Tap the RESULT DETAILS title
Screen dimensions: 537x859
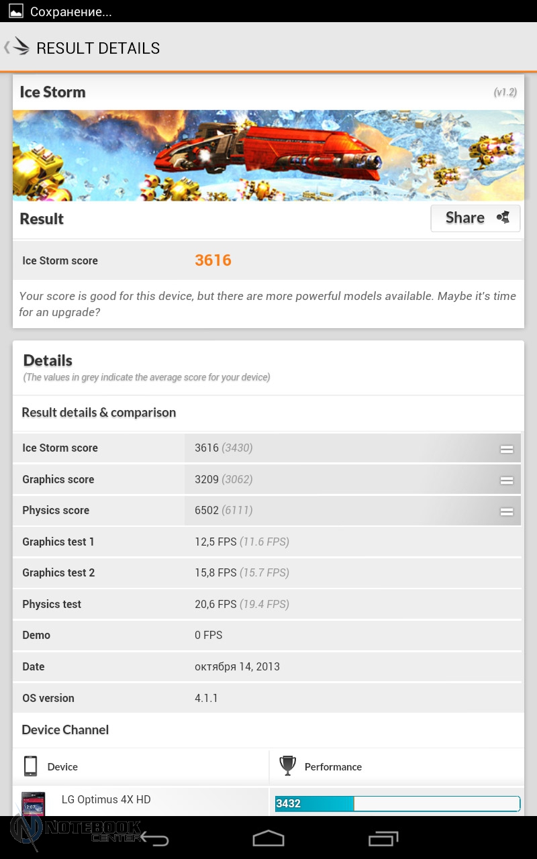click(98, 48)
